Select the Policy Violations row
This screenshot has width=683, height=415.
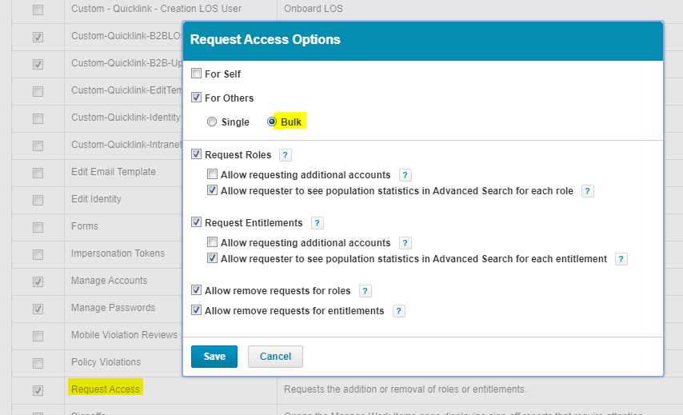[106, 362]
